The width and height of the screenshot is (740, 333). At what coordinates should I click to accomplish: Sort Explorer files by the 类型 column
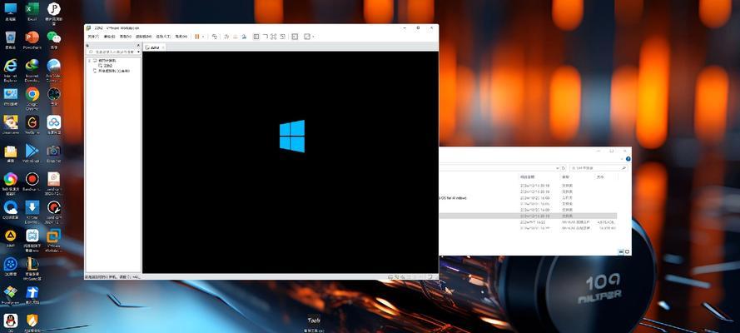[x=565, y=176]
